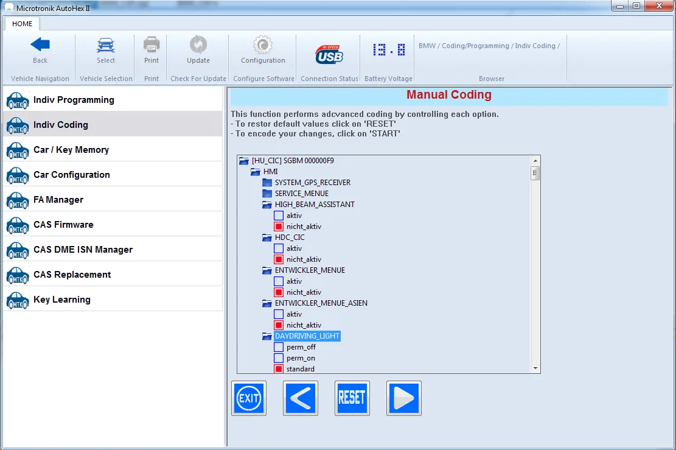
Task: Click the Print printer icon
Action: click(x=152, y=44)
